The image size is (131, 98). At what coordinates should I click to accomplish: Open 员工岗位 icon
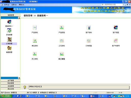click(x=62, y=54)
